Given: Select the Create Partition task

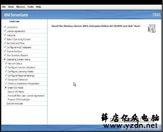Looking at the screenshot, I should tap(14, 51).
